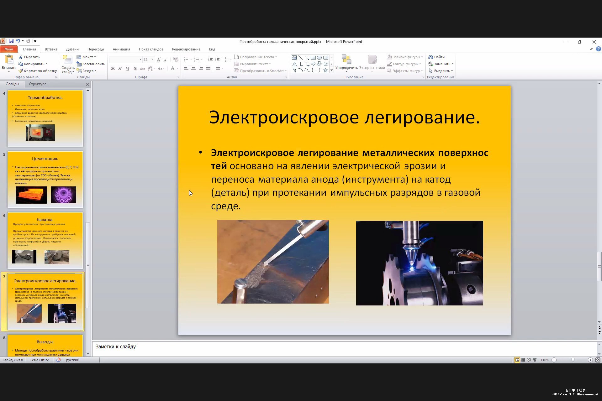Click Cut (Вырезать) scissors command
The image size is (602, 401).
29,57
